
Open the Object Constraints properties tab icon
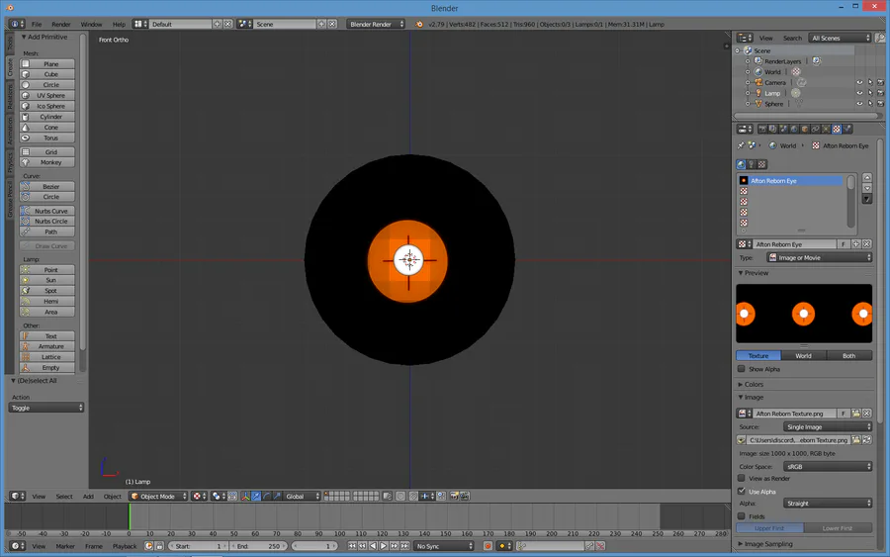816,130
